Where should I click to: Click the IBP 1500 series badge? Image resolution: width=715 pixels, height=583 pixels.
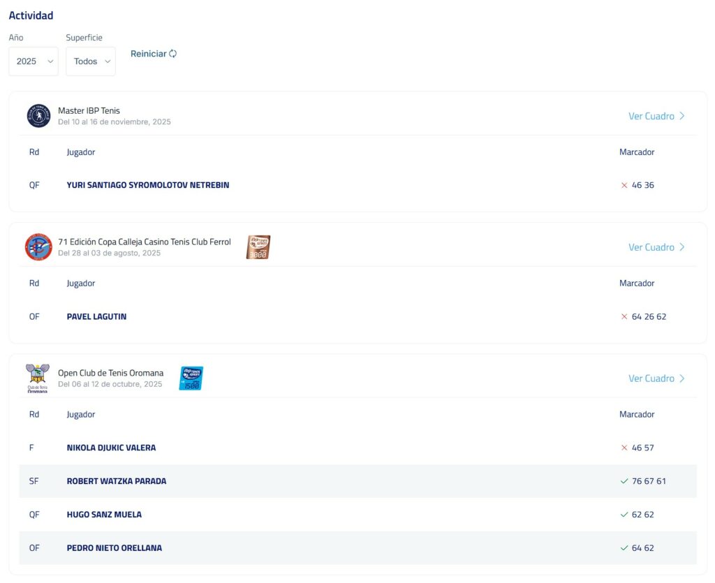[x=191, y=378]
